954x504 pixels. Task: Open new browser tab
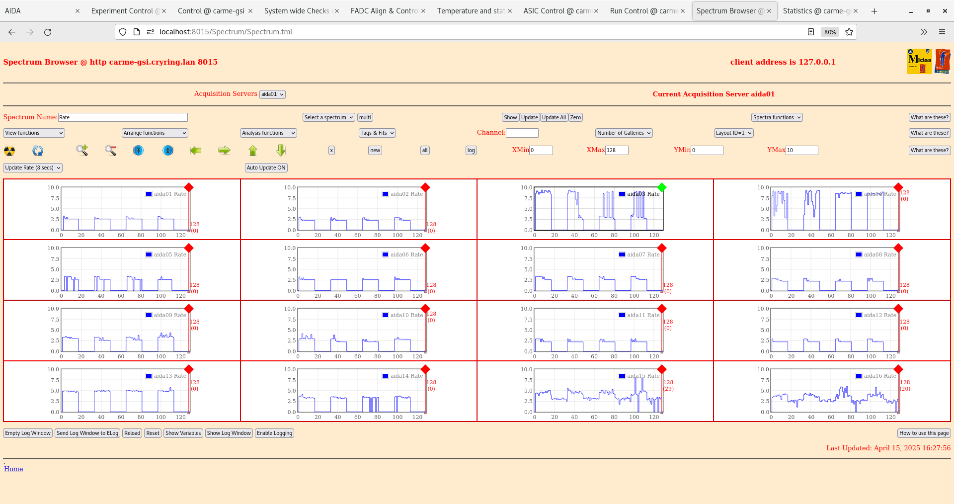(874, 11)
